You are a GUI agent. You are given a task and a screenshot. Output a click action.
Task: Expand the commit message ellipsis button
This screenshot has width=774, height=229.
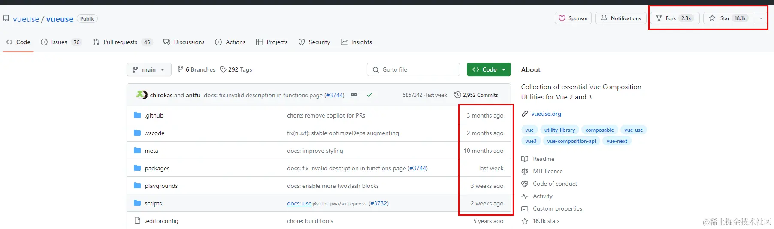(354, 95)
